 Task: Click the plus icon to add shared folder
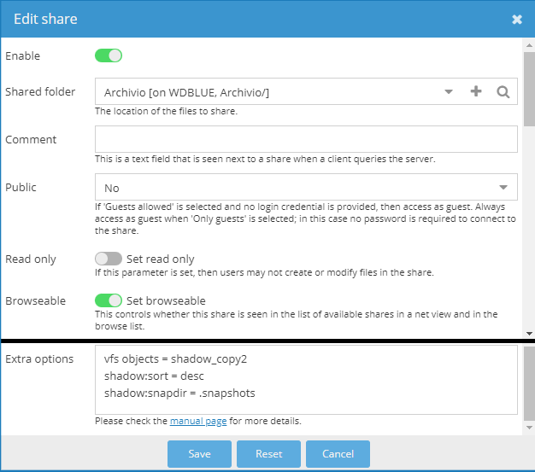click(x=476, y=91)
